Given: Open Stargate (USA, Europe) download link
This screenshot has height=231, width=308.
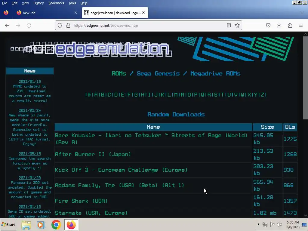Looking at the screenshot, I should (91, 213).
